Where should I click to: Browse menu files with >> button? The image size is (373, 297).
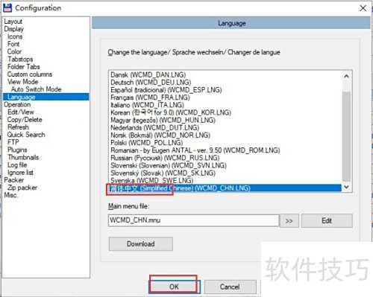tap(289, 221)
